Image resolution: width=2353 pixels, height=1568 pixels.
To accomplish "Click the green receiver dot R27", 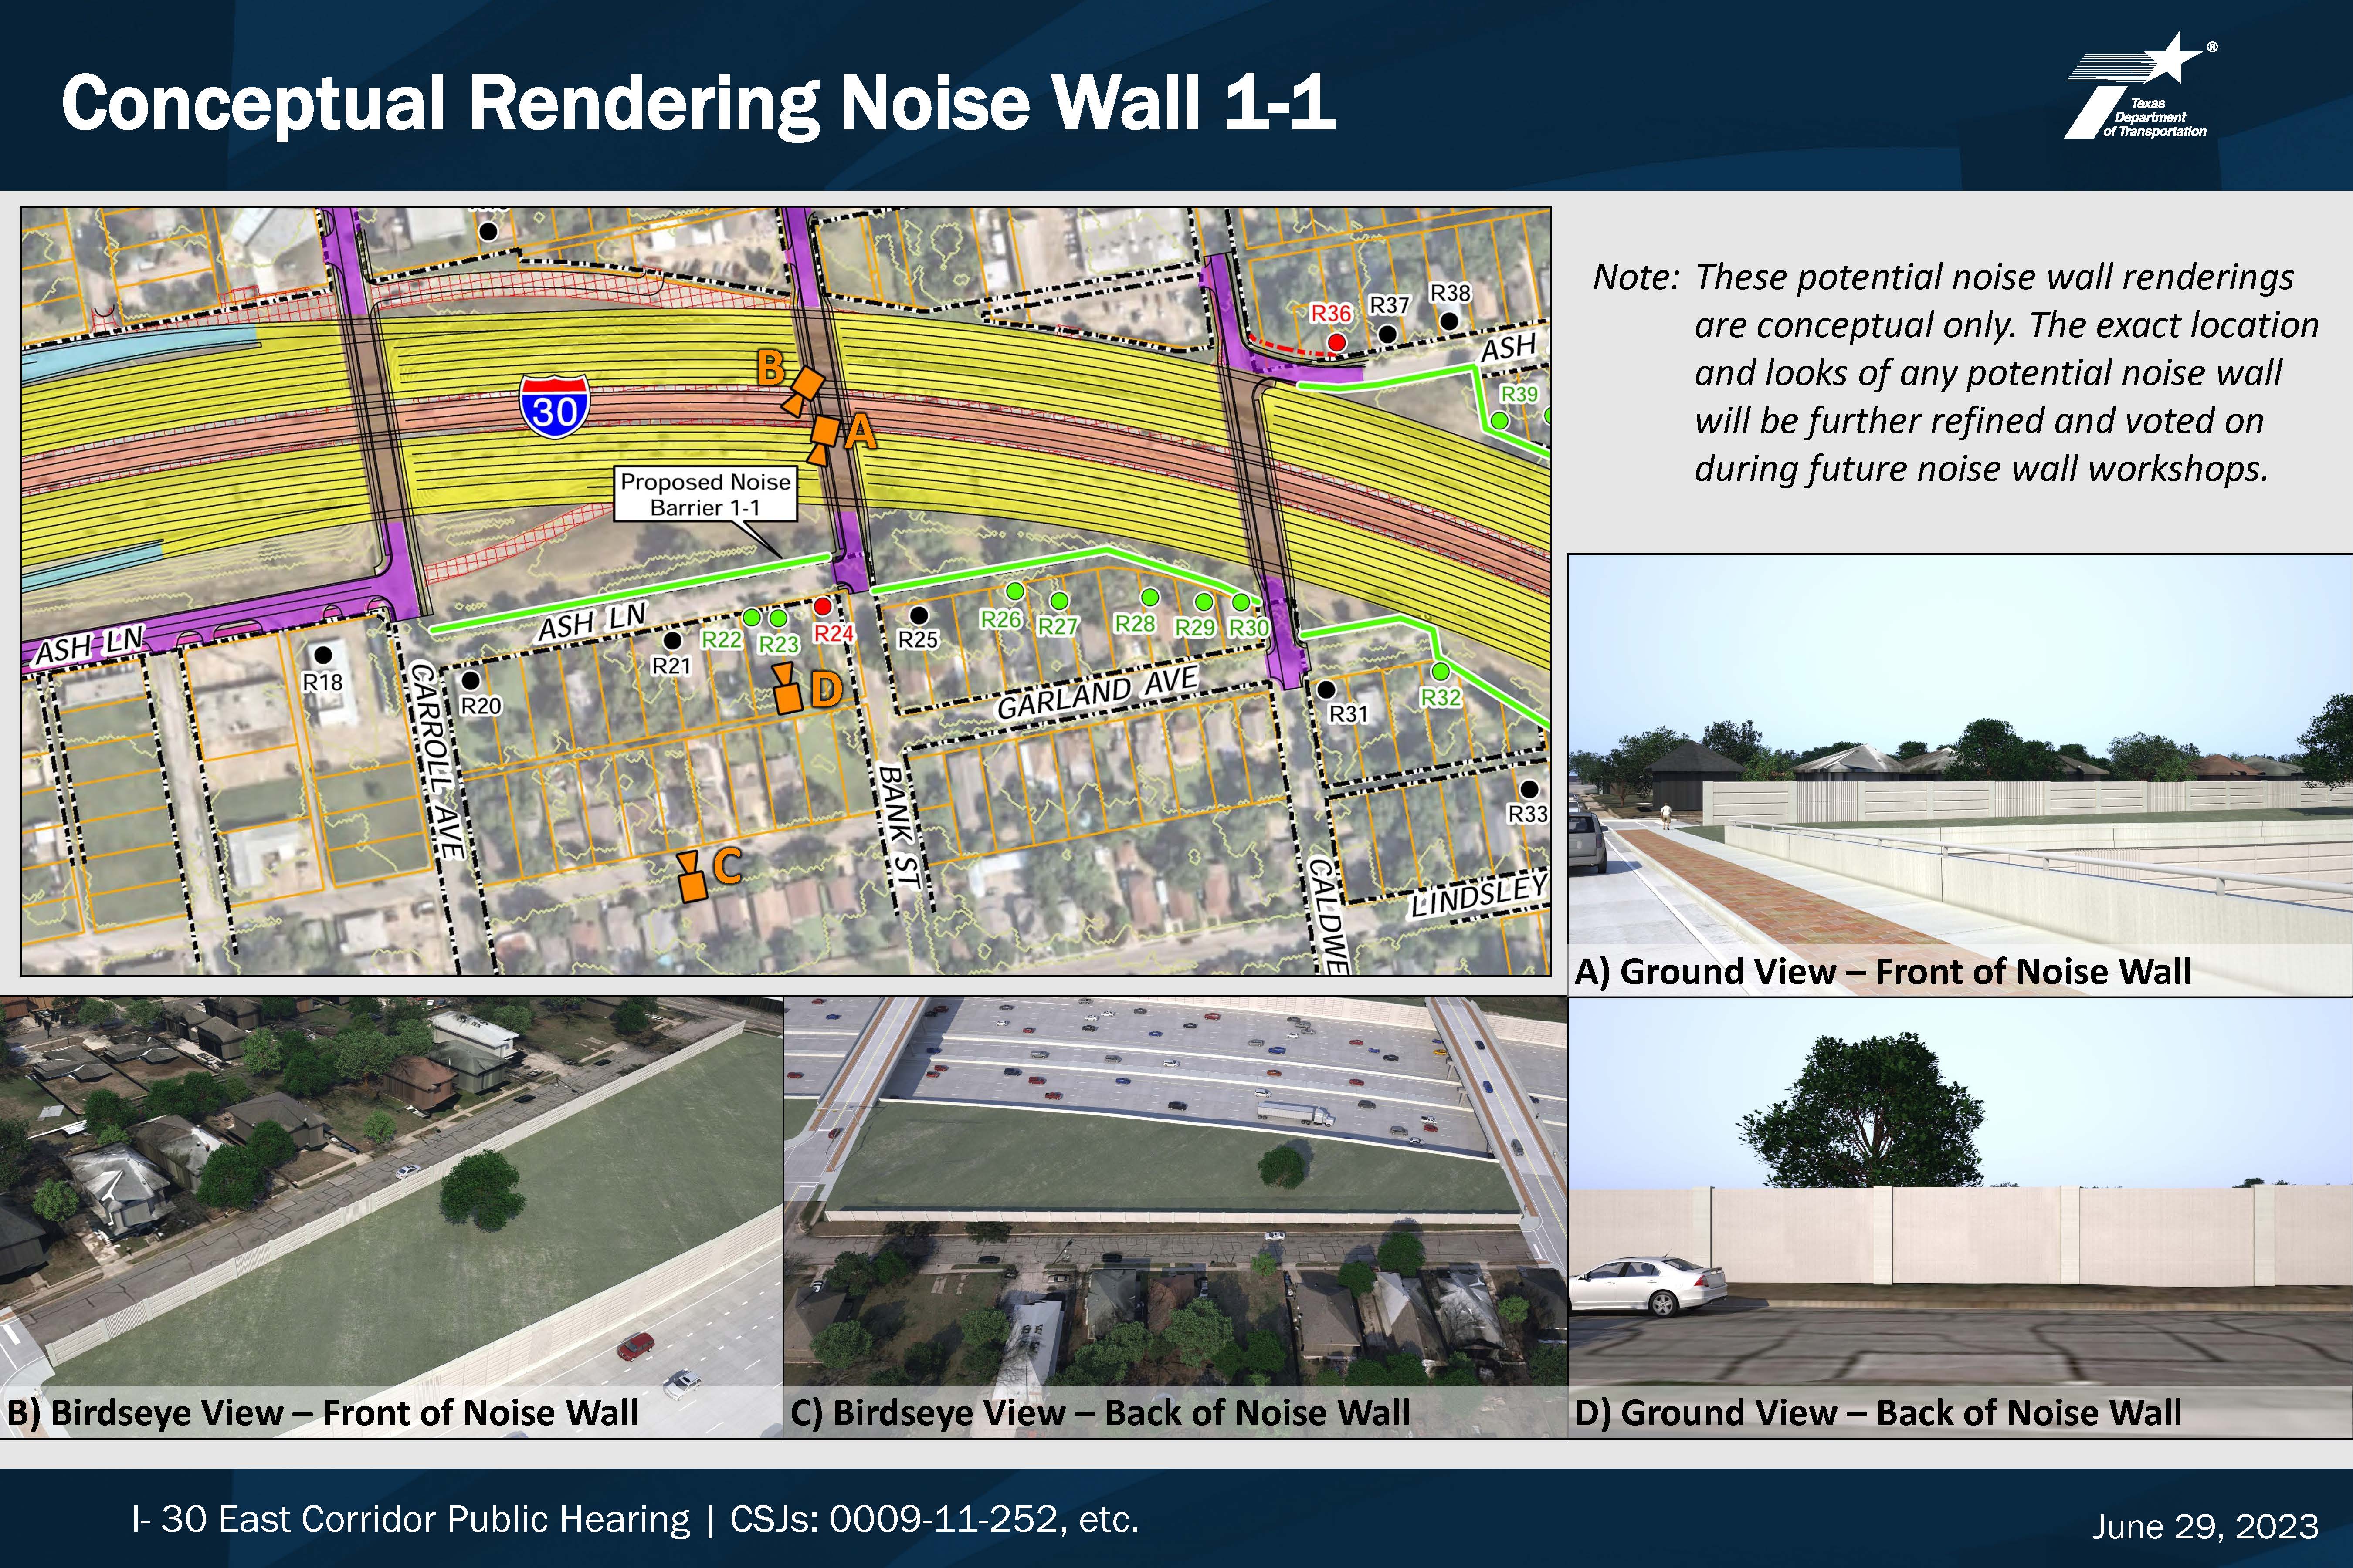I will pyautogui.click(x=1058, y=601).
